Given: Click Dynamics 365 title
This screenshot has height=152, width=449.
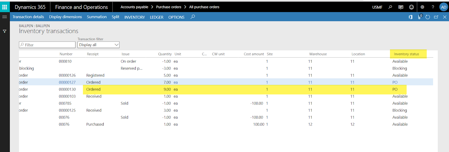Looking at the screenshot, I should point(30,7).
